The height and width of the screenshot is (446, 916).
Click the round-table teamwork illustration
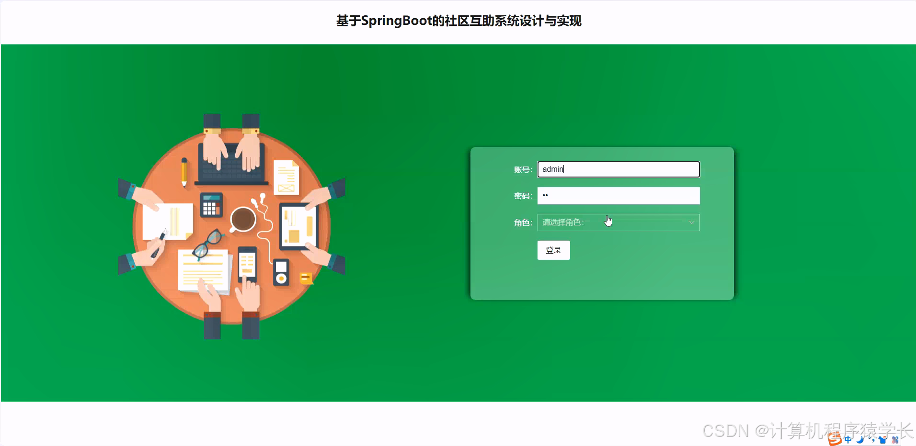tap(231, 225)
